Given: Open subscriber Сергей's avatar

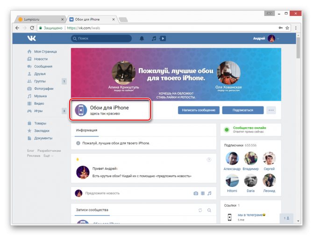Looking at the screenshot, I should click(269, 158).
